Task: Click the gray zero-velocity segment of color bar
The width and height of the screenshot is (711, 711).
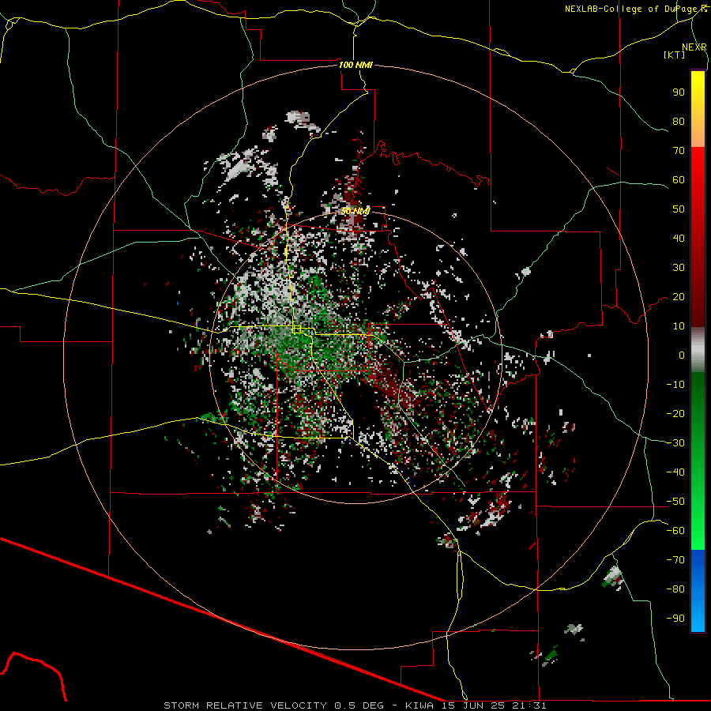Action: 698,350
